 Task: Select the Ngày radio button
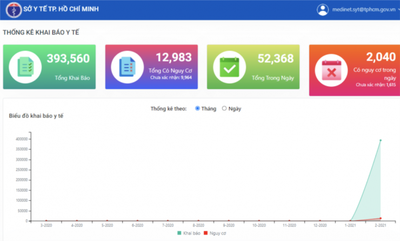pos(224,108)
